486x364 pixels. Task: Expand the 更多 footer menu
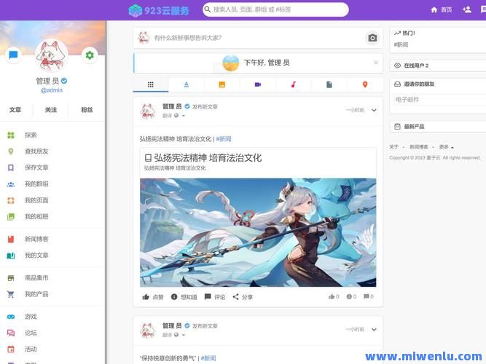446,147
